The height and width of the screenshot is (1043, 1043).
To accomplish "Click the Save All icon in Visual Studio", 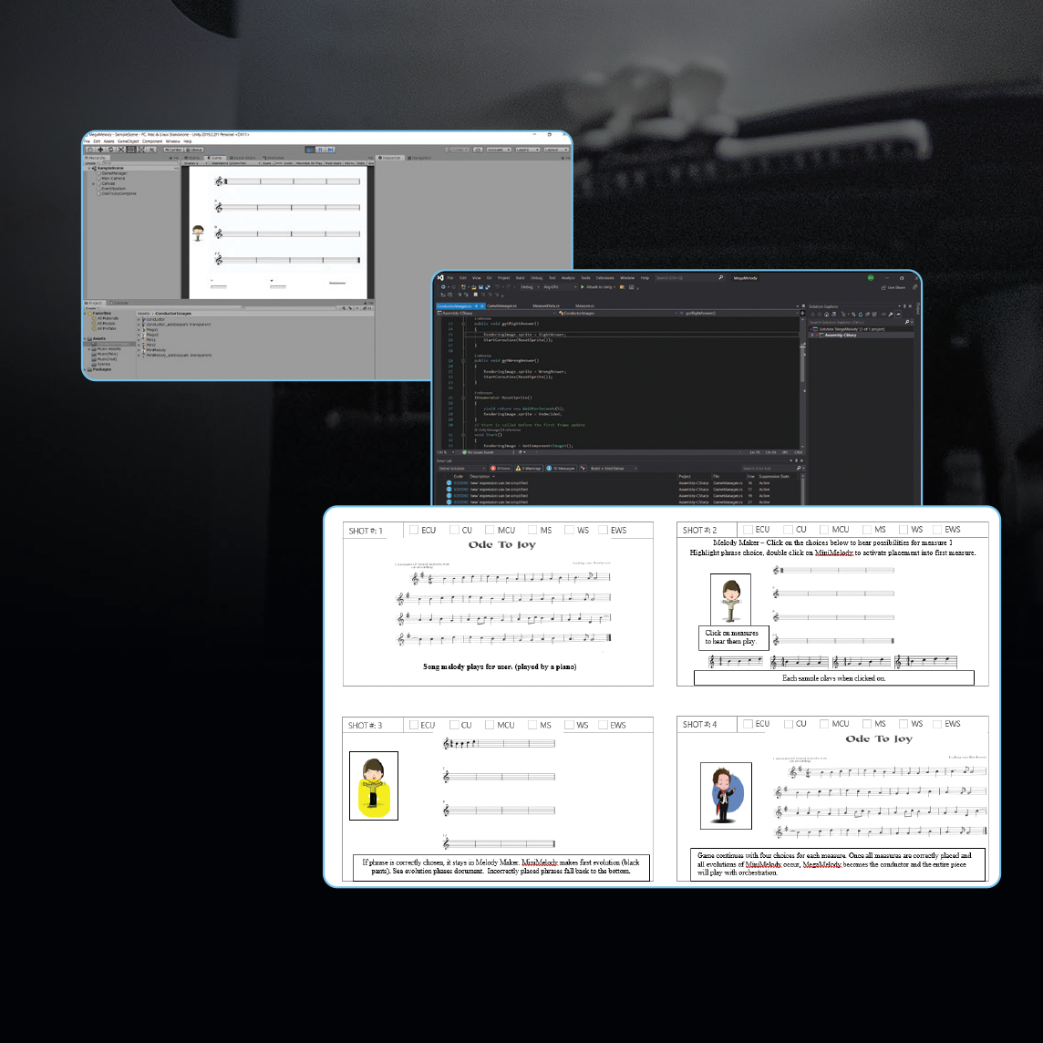I will [487, 287].
